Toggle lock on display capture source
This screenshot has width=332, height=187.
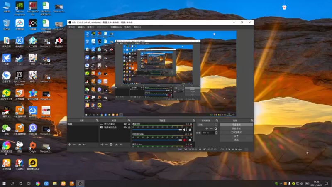coord(129,124)
